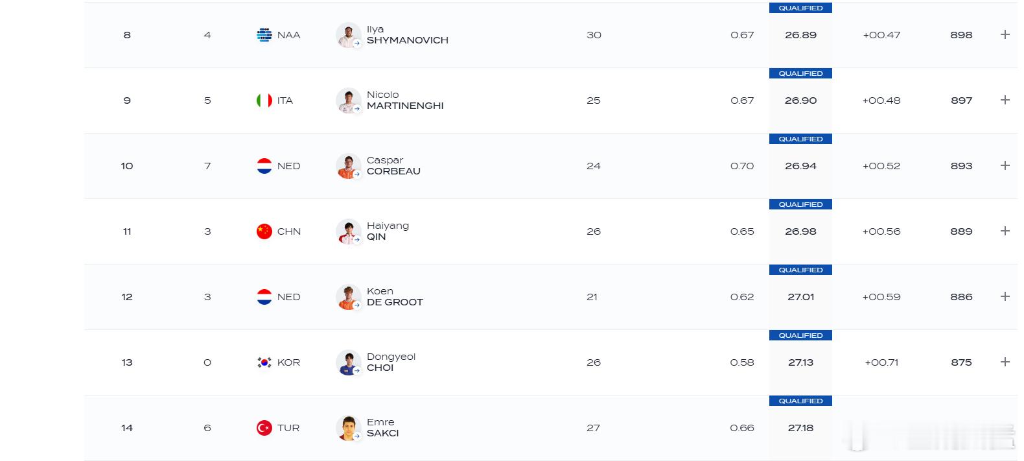This screenshot has width=1024, height=461.
Task: Open Haiyang QIN athlete name link
Action: pyautogui.click(x=388, y=231)
